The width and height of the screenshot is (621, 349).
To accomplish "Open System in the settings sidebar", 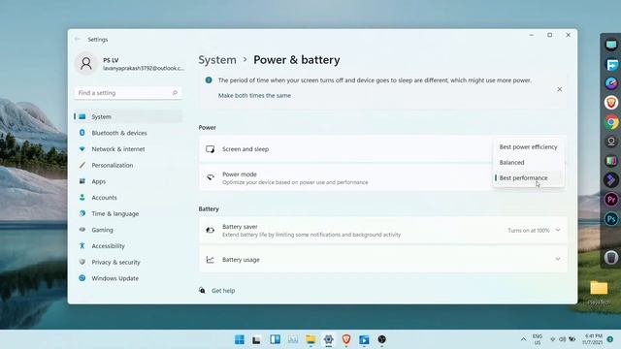I will point(128,116).
